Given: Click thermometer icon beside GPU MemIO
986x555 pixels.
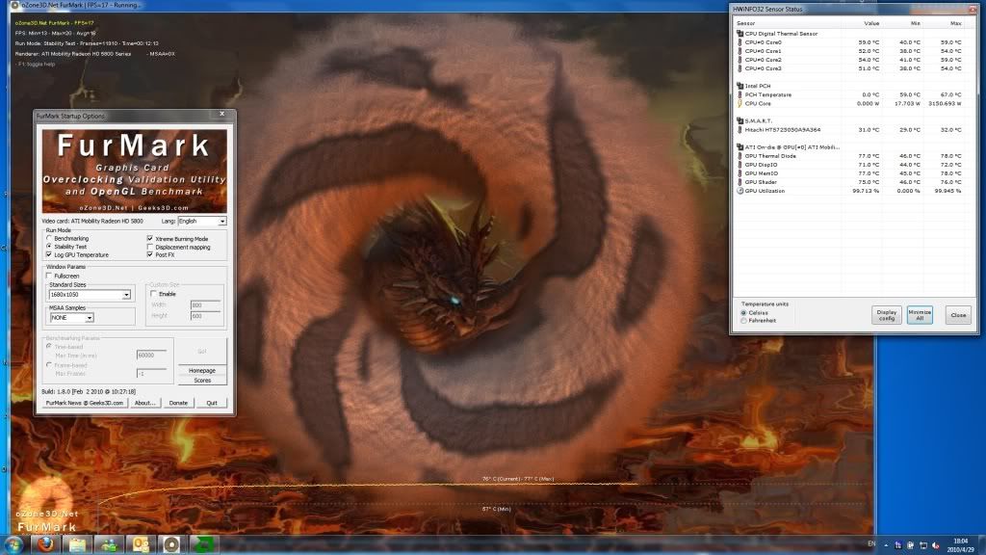Looking at the screenshot, I should tap(739, 173).
